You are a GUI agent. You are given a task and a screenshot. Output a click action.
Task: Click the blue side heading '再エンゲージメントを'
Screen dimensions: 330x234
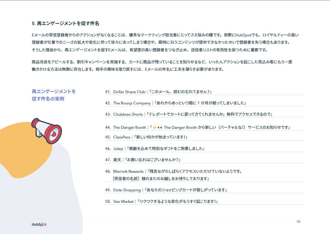pos(54,91)
